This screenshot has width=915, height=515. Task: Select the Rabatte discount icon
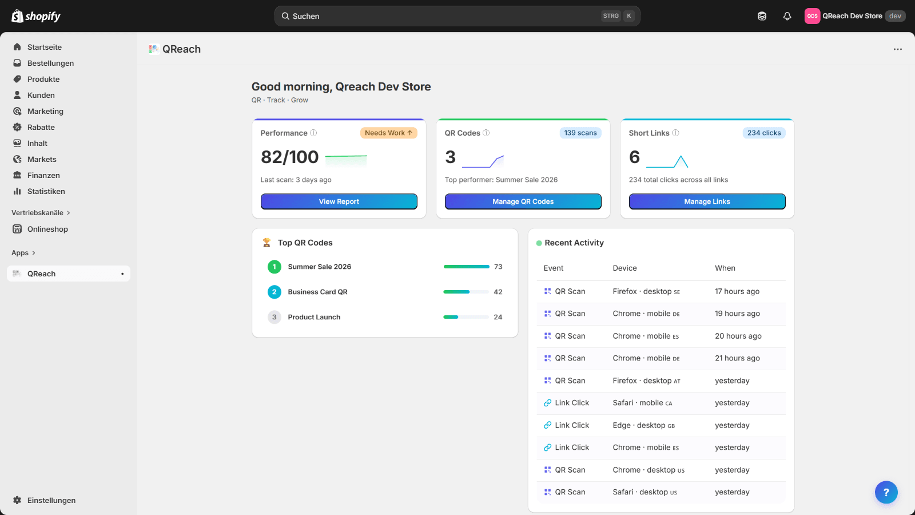18,127
